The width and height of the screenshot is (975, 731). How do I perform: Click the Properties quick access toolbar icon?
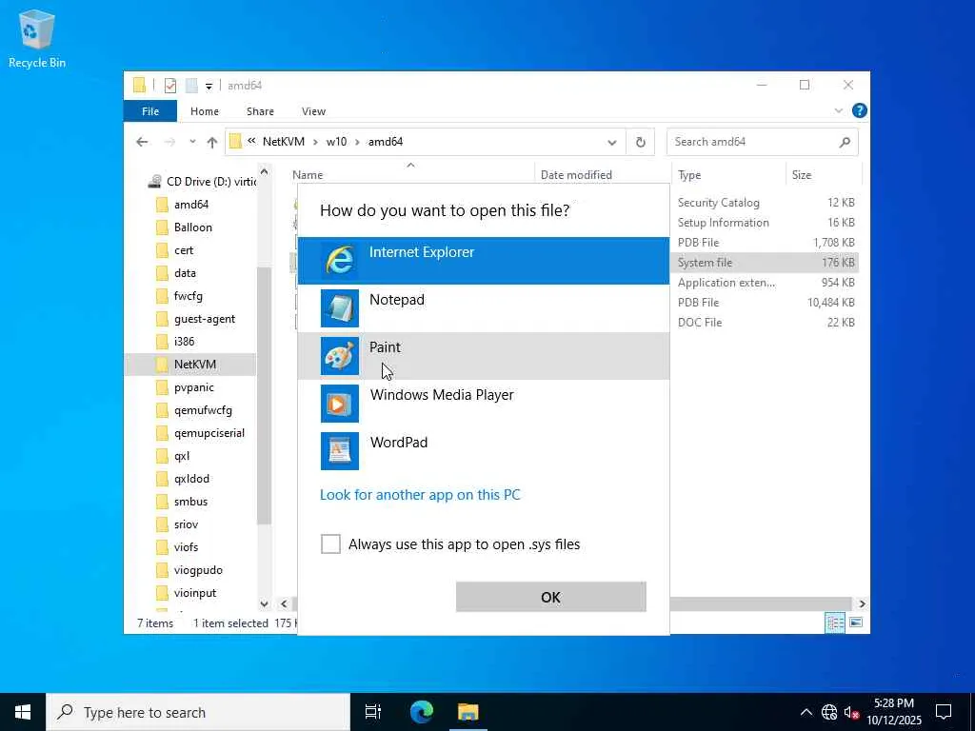tap(170, 86)
